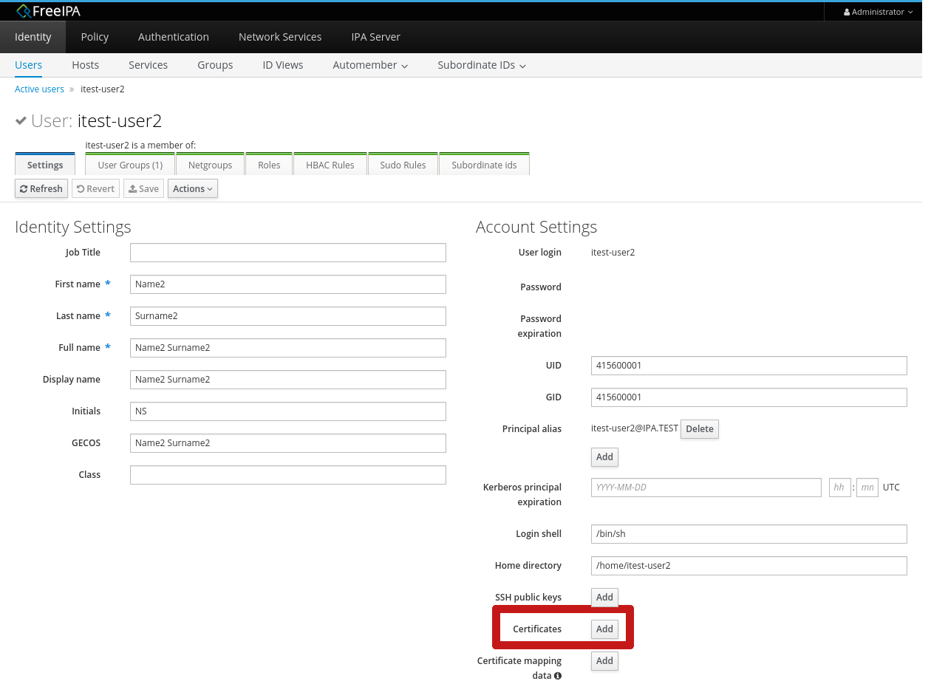Click the Revert button

[96, 189]
